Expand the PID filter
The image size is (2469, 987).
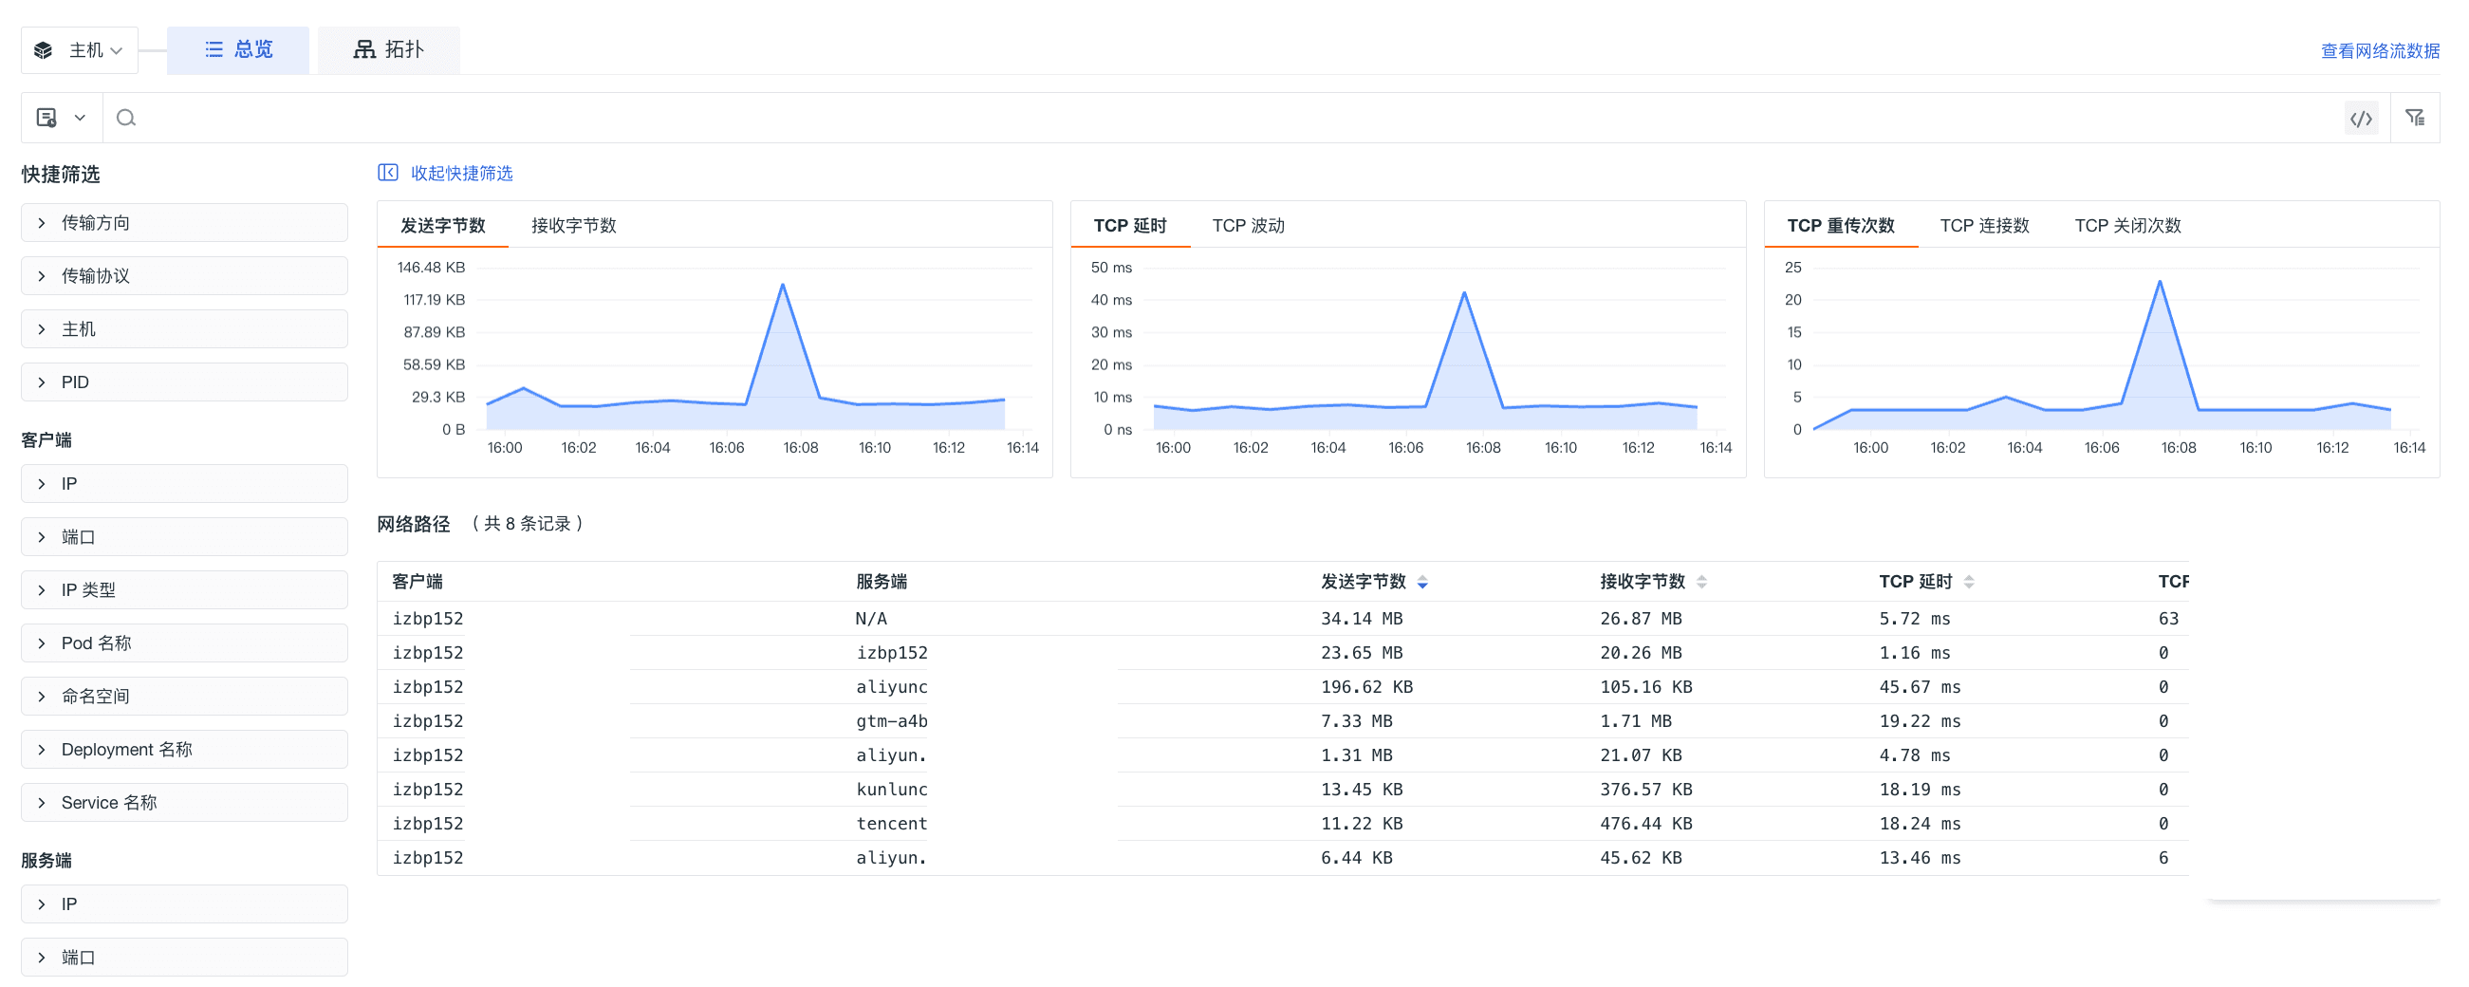pos(184,382)
